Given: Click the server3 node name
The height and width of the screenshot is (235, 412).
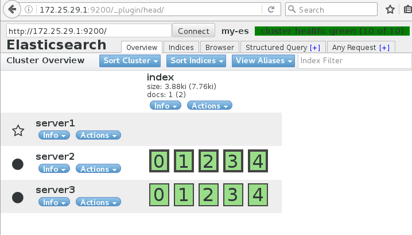Looking at the screenshot, I should 55,190.
